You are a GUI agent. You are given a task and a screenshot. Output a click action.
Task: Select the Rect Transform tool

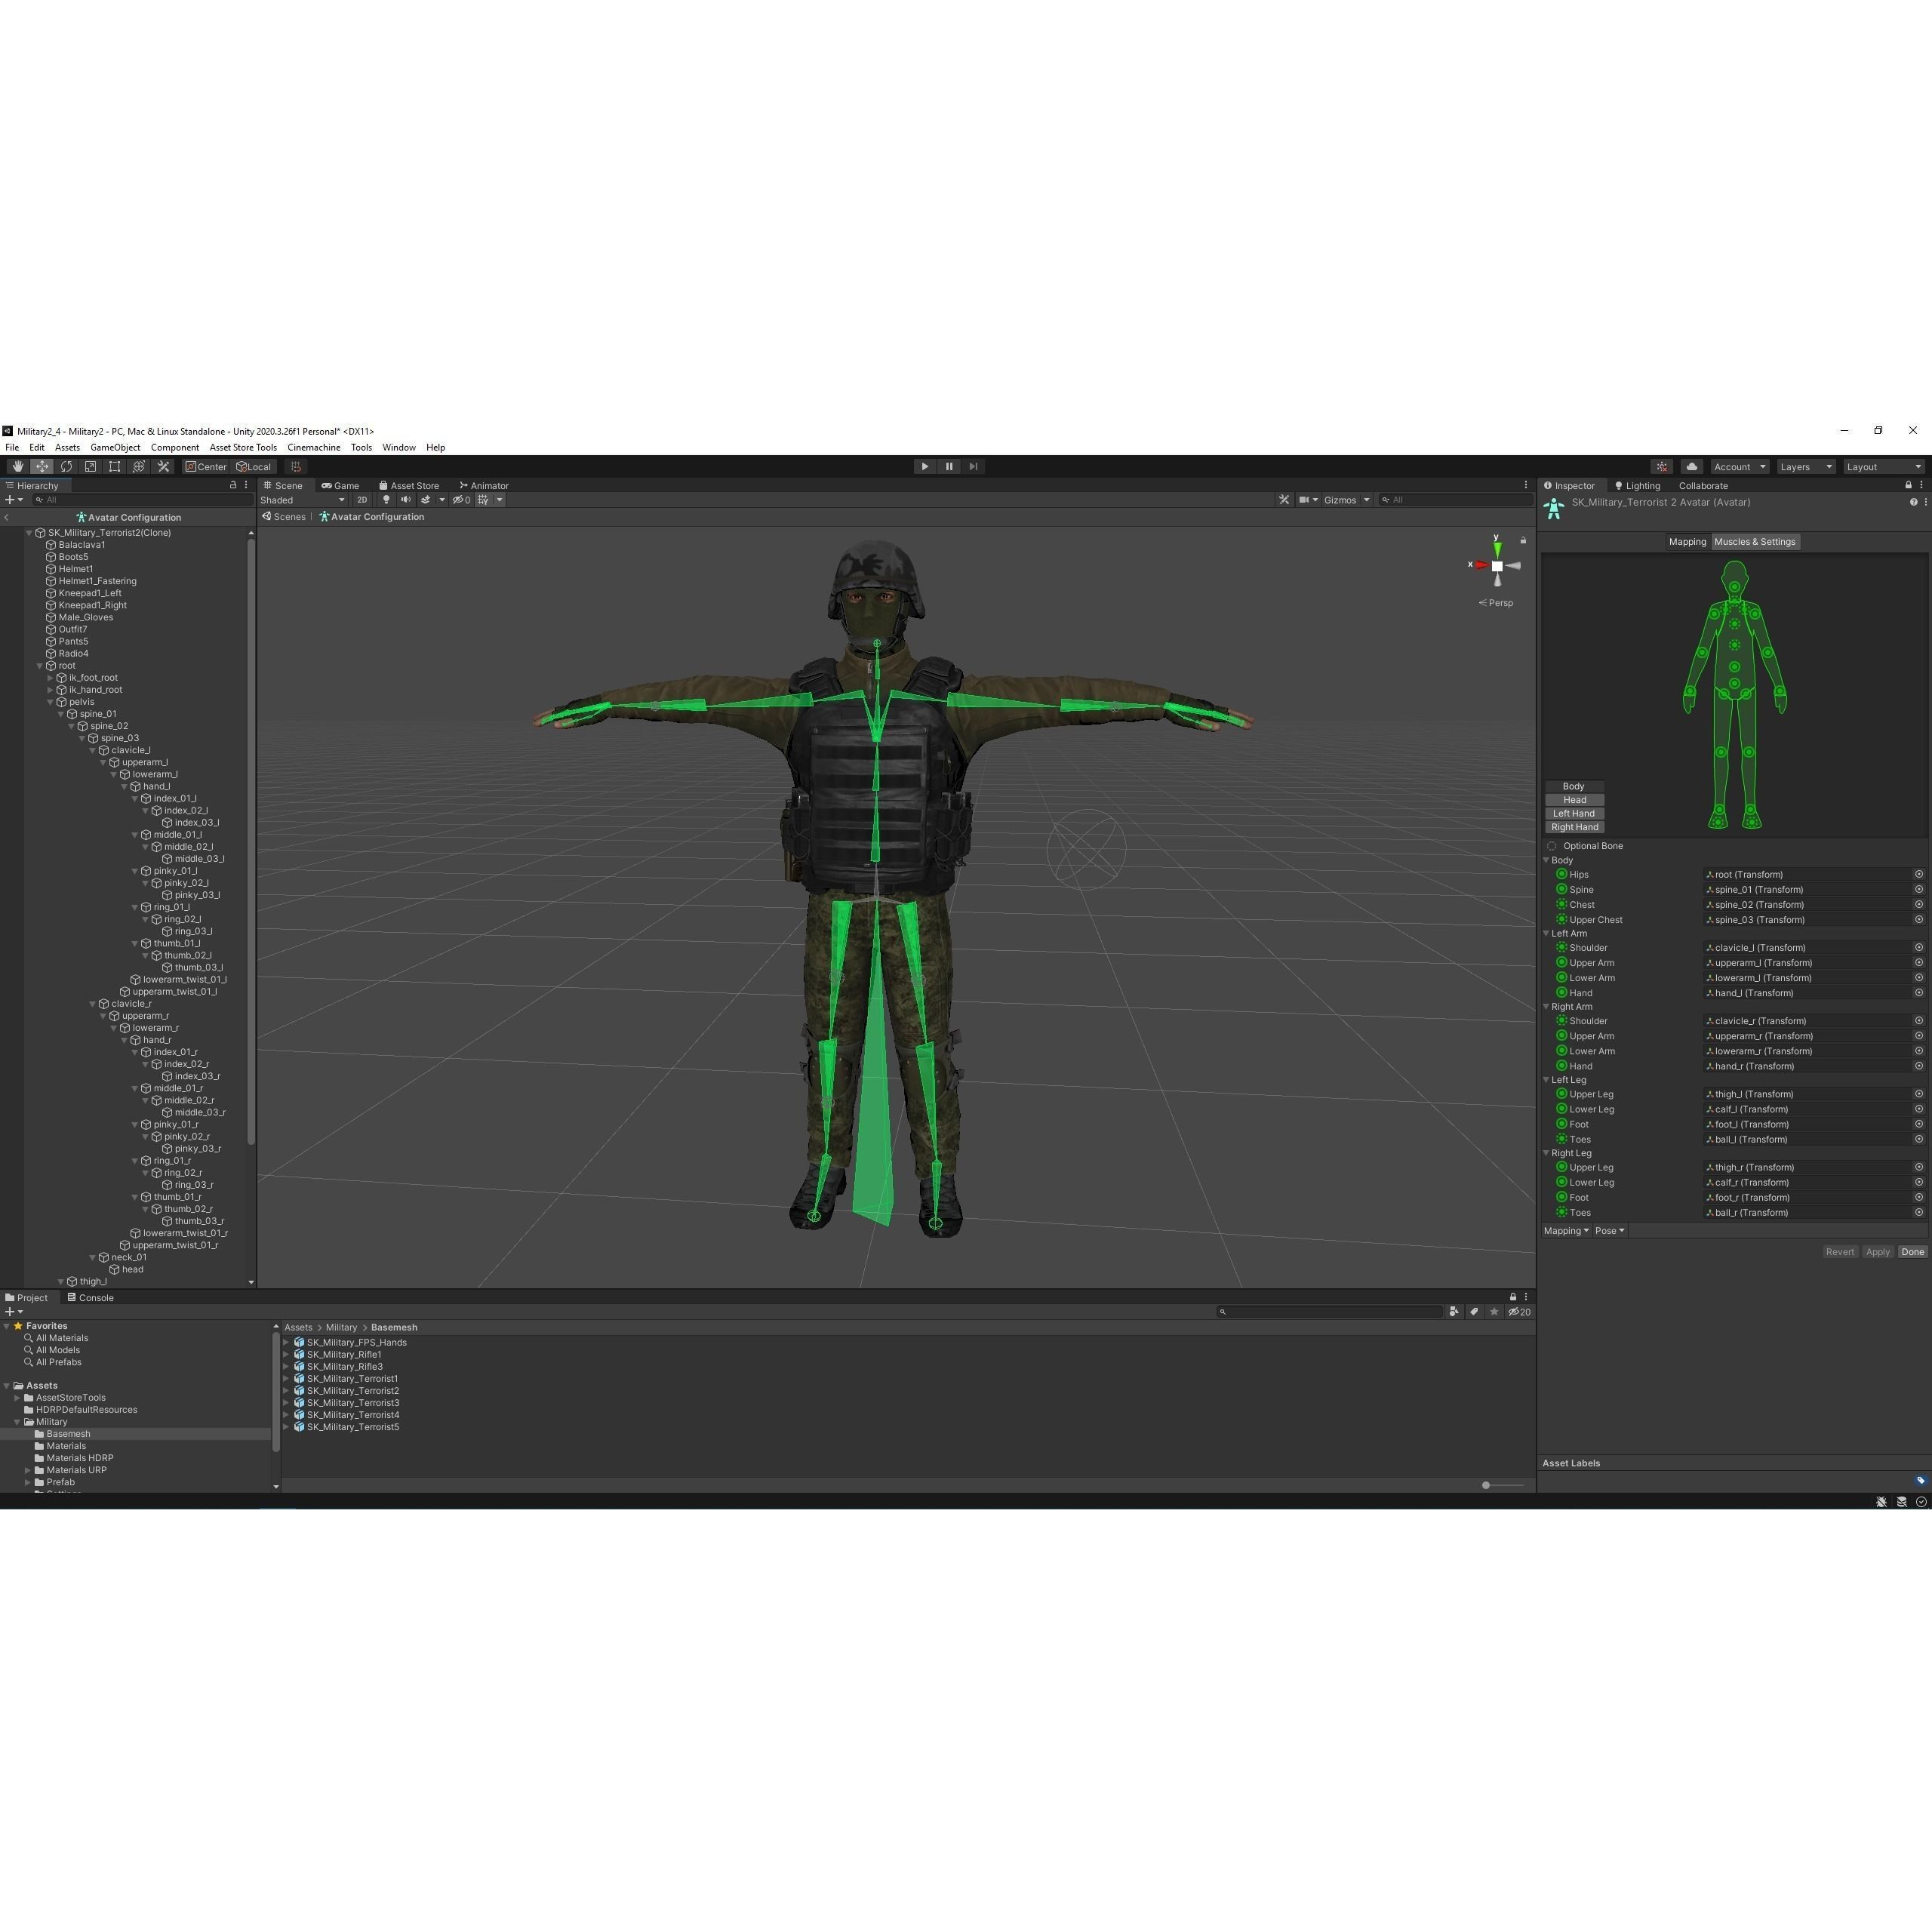114,466
